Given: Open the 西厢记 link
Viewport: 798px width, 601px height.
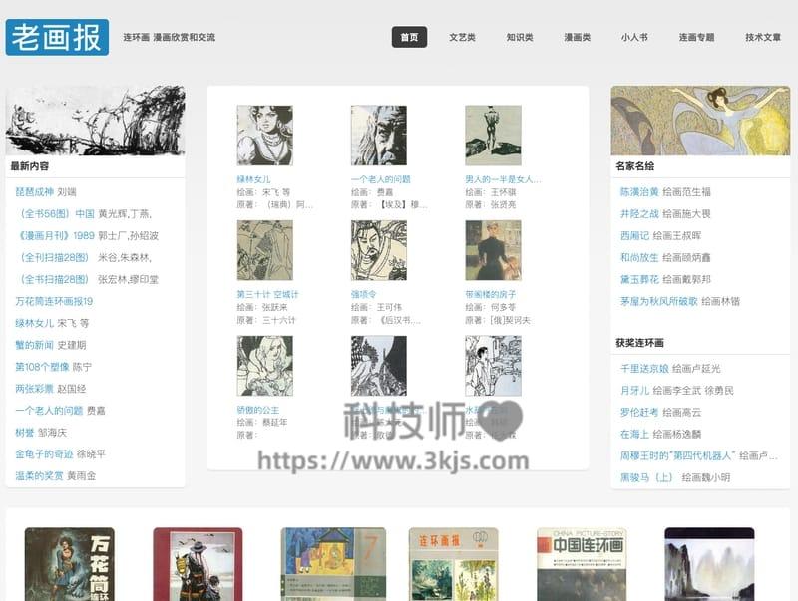Looking at the screenshot, I should pos(634,236).
